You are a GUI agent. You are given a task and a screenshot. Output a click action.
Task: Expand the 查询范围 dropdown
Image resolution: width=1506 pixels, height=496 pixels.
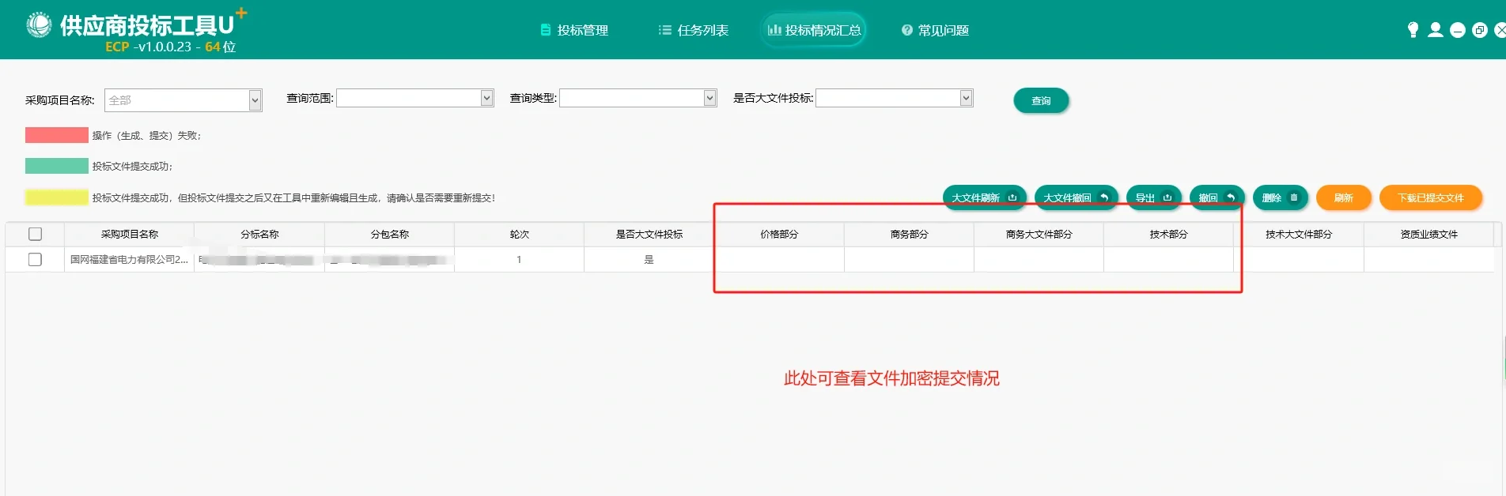click(486, 98)
